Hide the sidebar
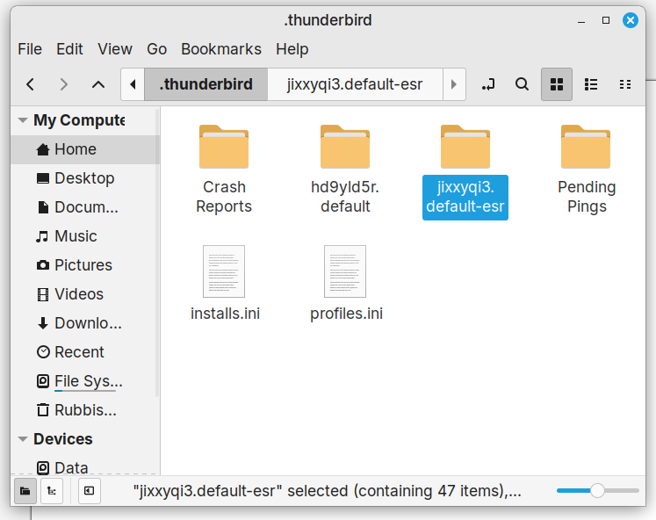The image size is (656, 520). coord(89,491)
